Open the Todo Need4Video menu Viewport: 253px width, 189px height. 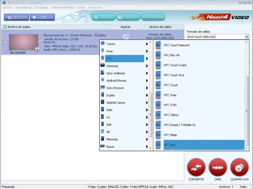62,7
